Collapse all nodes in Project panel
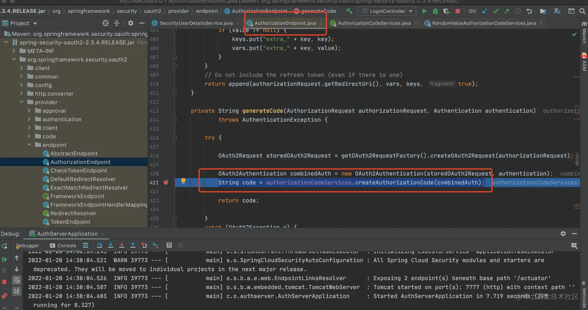This screenshot has width=588, height=310. [117, 23]
